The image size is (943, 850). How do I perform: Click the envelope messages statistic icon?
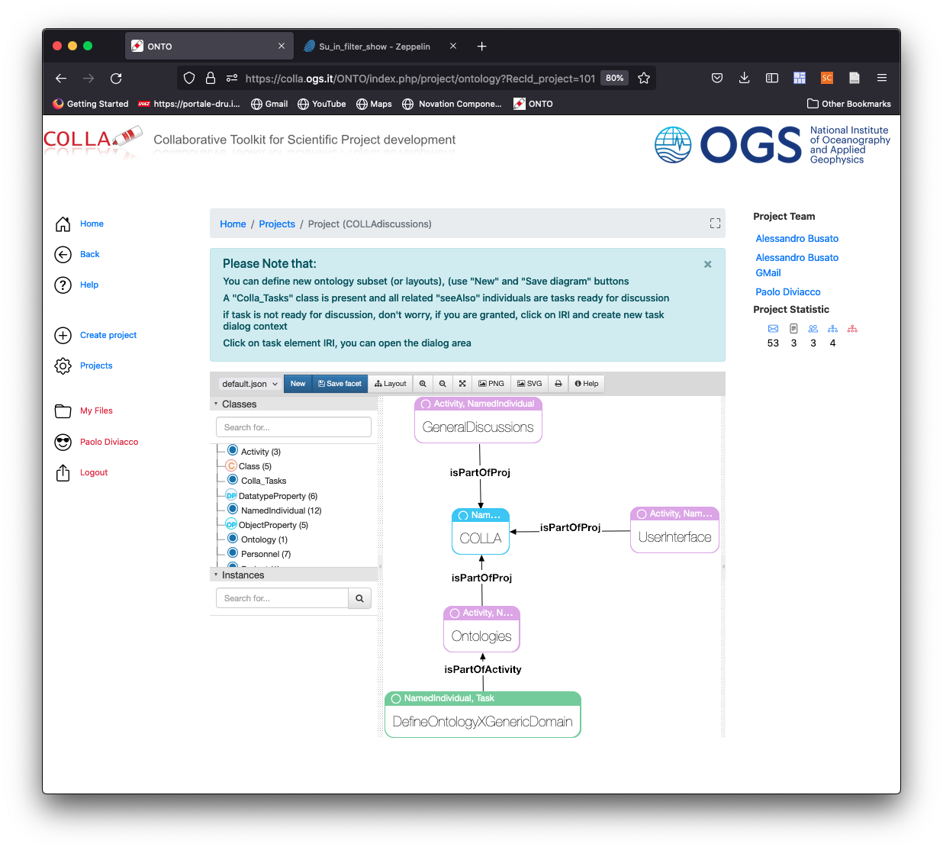tap(773, 329)
